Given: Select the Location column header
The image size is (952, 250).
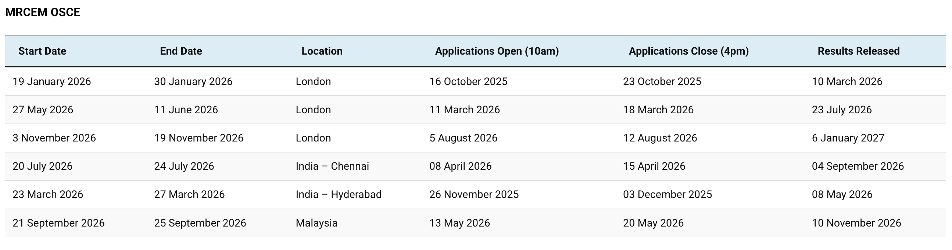Looking at the screenshot, I should (322, 51).
